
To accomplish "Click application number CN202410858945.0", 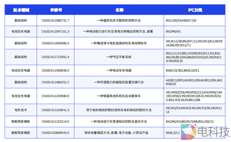I will point(55,133).
